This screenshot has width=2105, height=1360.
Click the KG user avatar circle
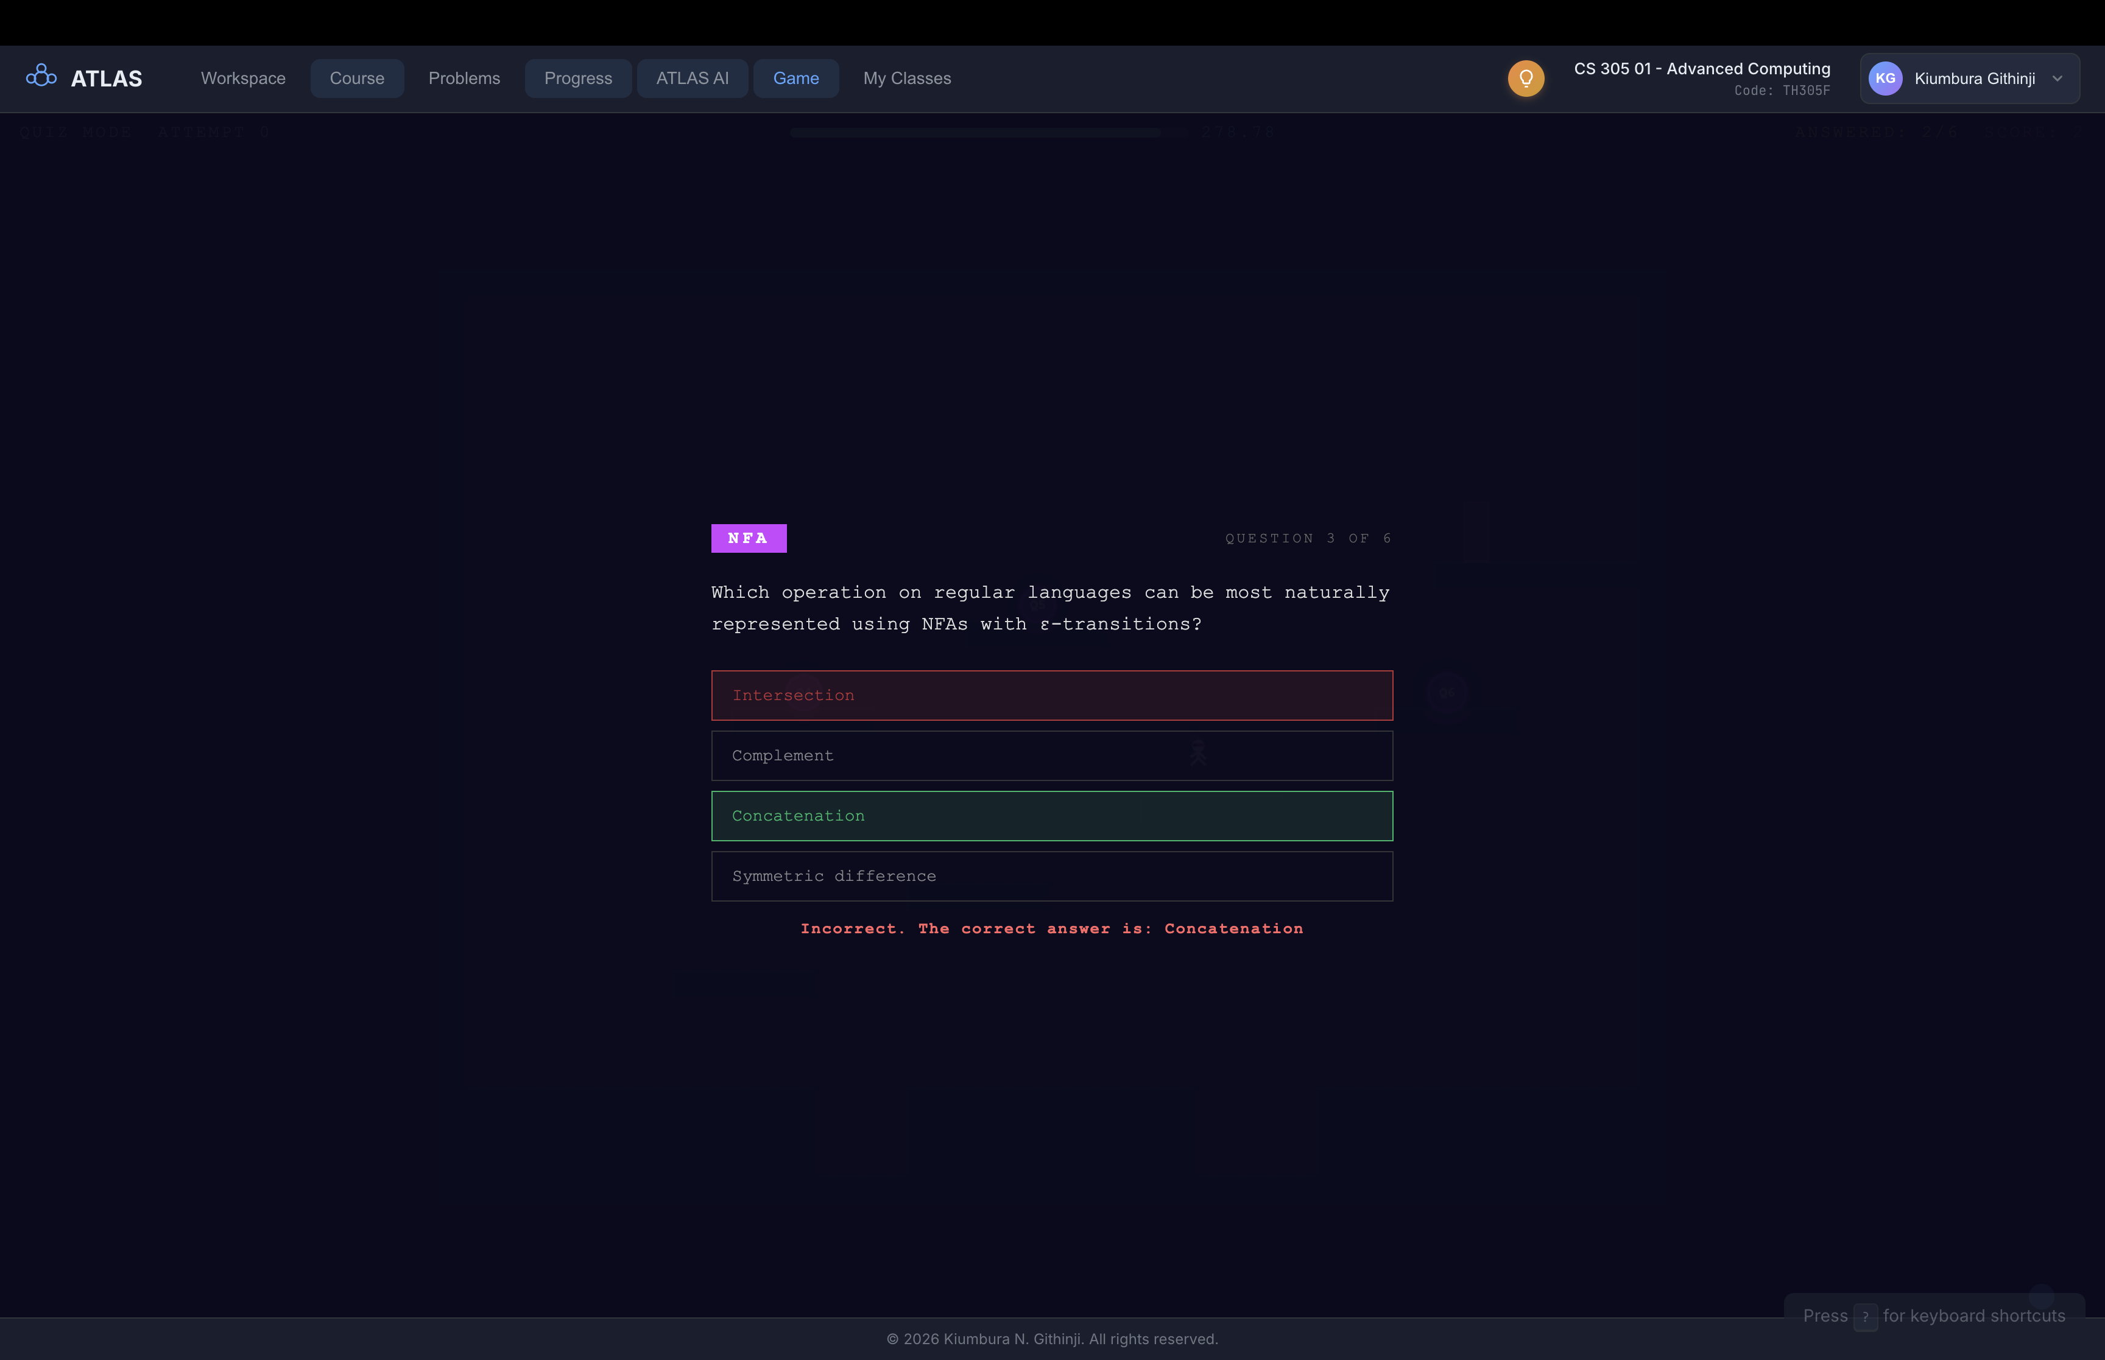pos(1885,79)
